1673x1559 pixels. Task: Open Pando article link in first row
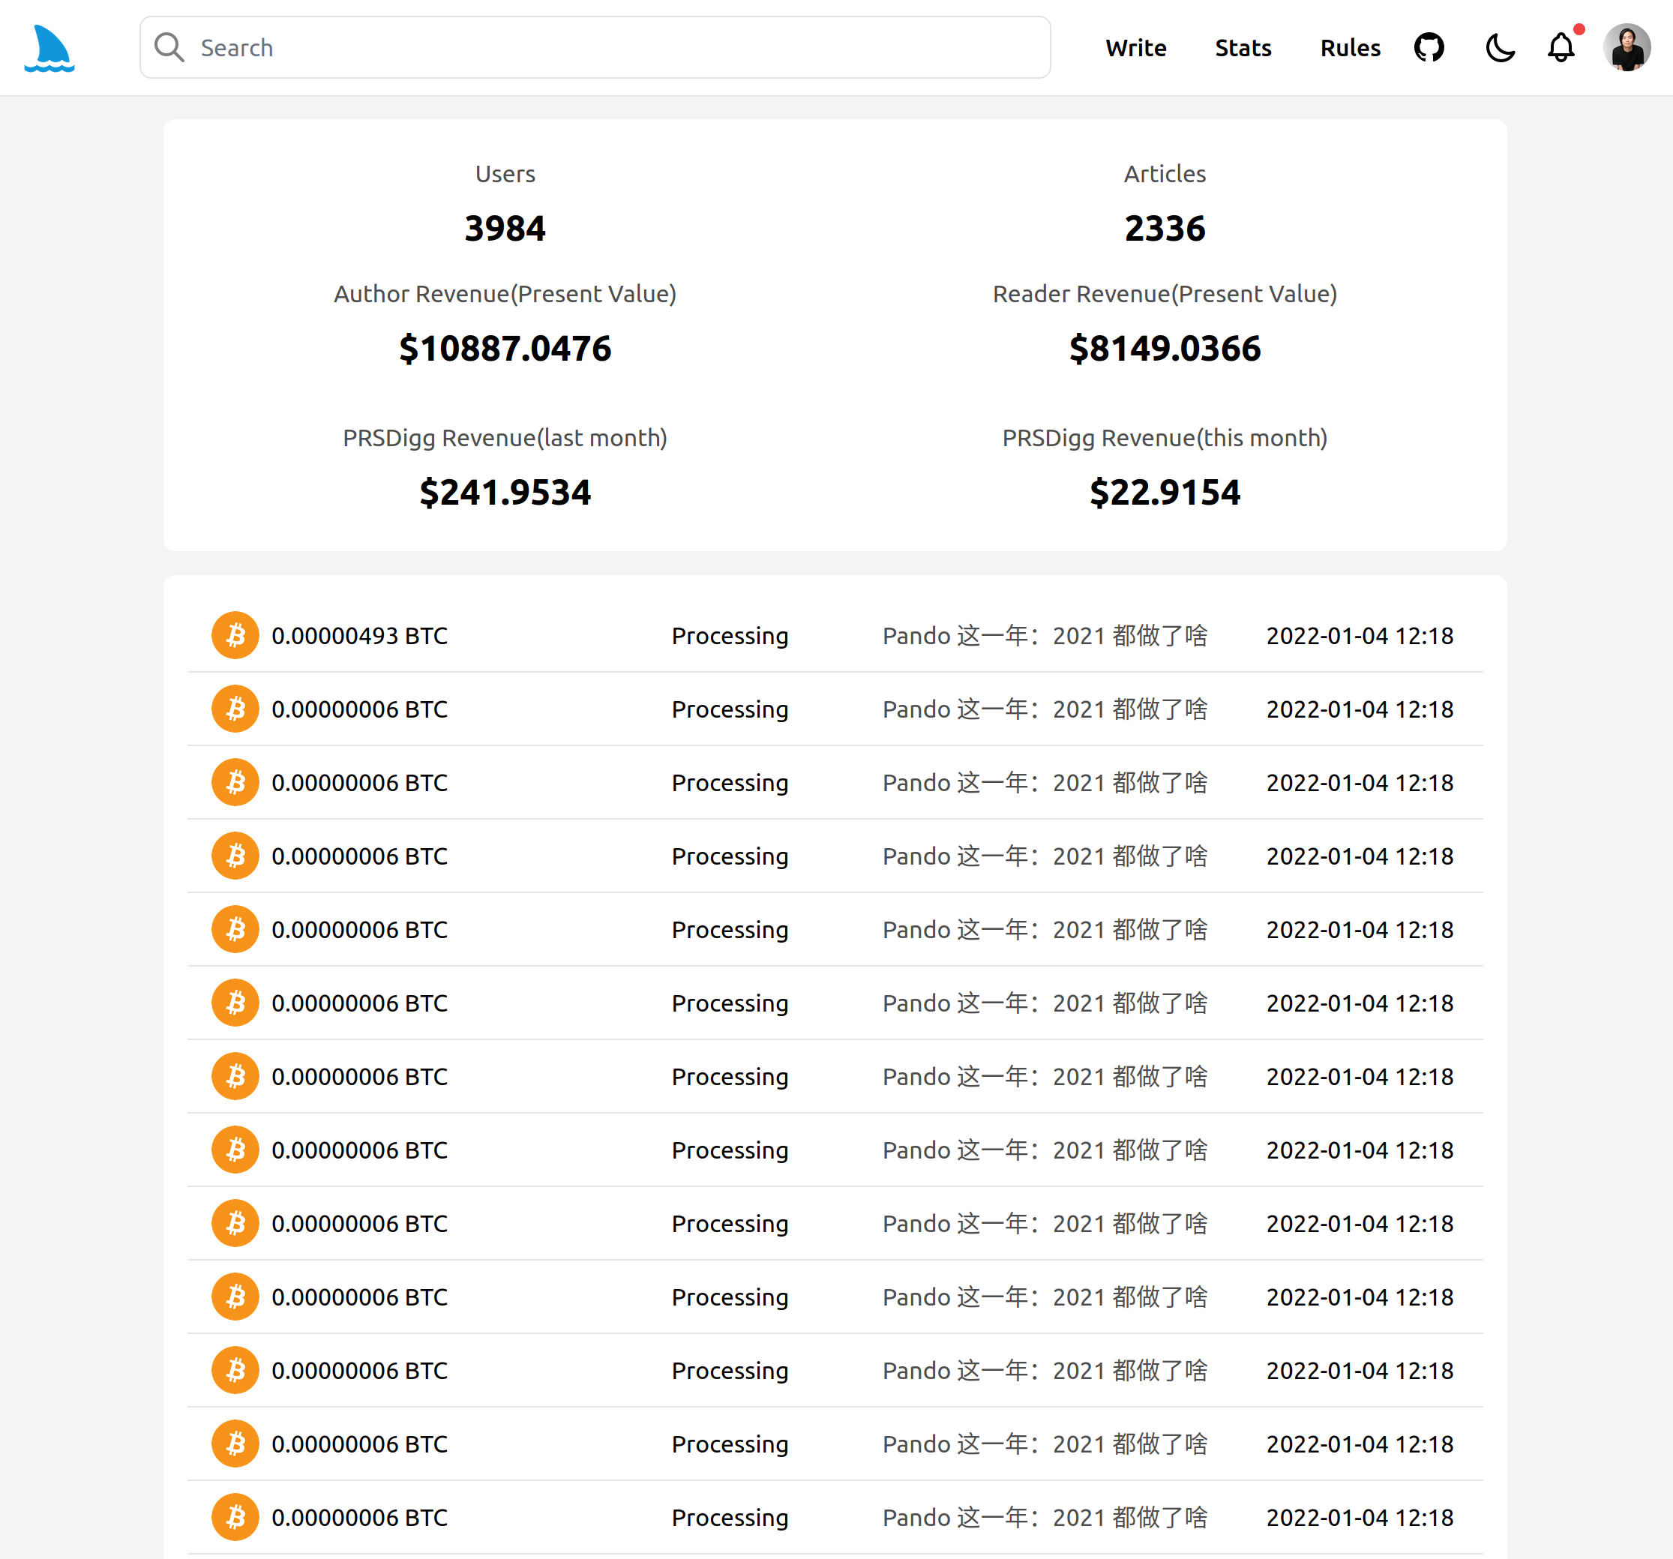(1045, 635)
